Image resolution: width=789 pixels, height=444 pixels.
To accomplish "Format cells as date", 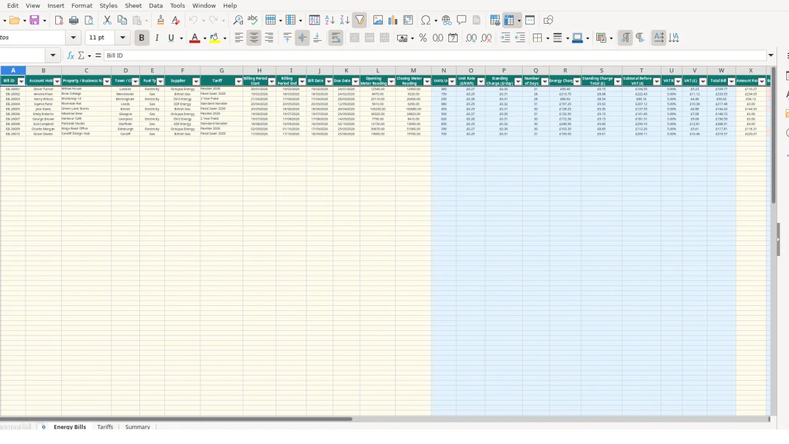I will pyautogui.click(x=453, y=38).
